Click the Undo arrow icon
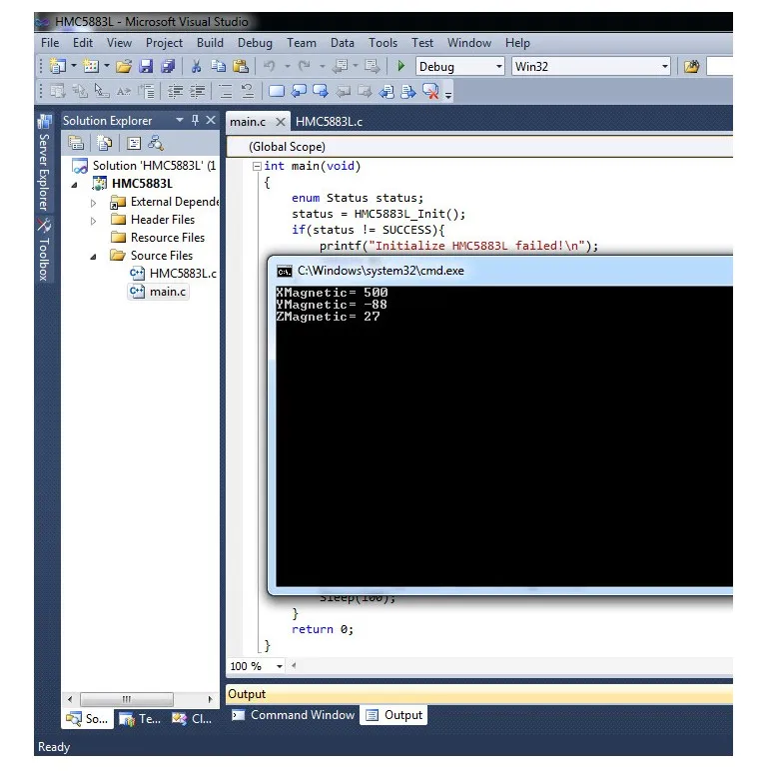The height and width of the screenshot is (773, 773). (x=270, y=66)
